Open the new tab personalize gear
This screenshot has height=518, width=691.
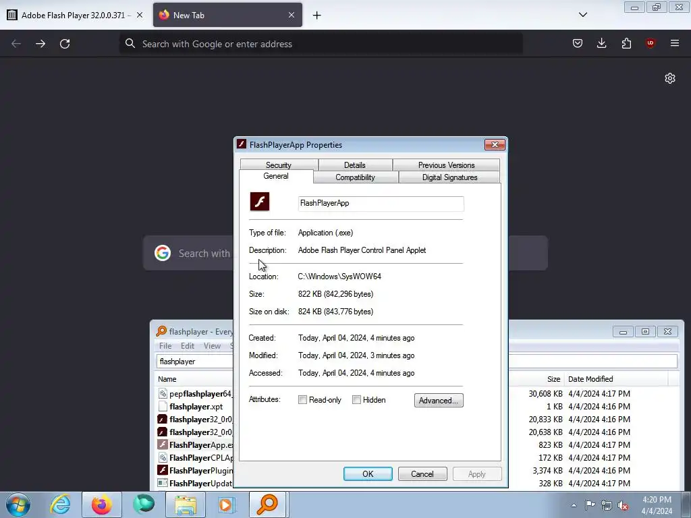(670, 78)
